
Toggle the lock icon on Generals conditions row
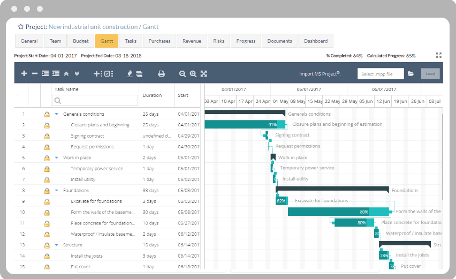47,114
